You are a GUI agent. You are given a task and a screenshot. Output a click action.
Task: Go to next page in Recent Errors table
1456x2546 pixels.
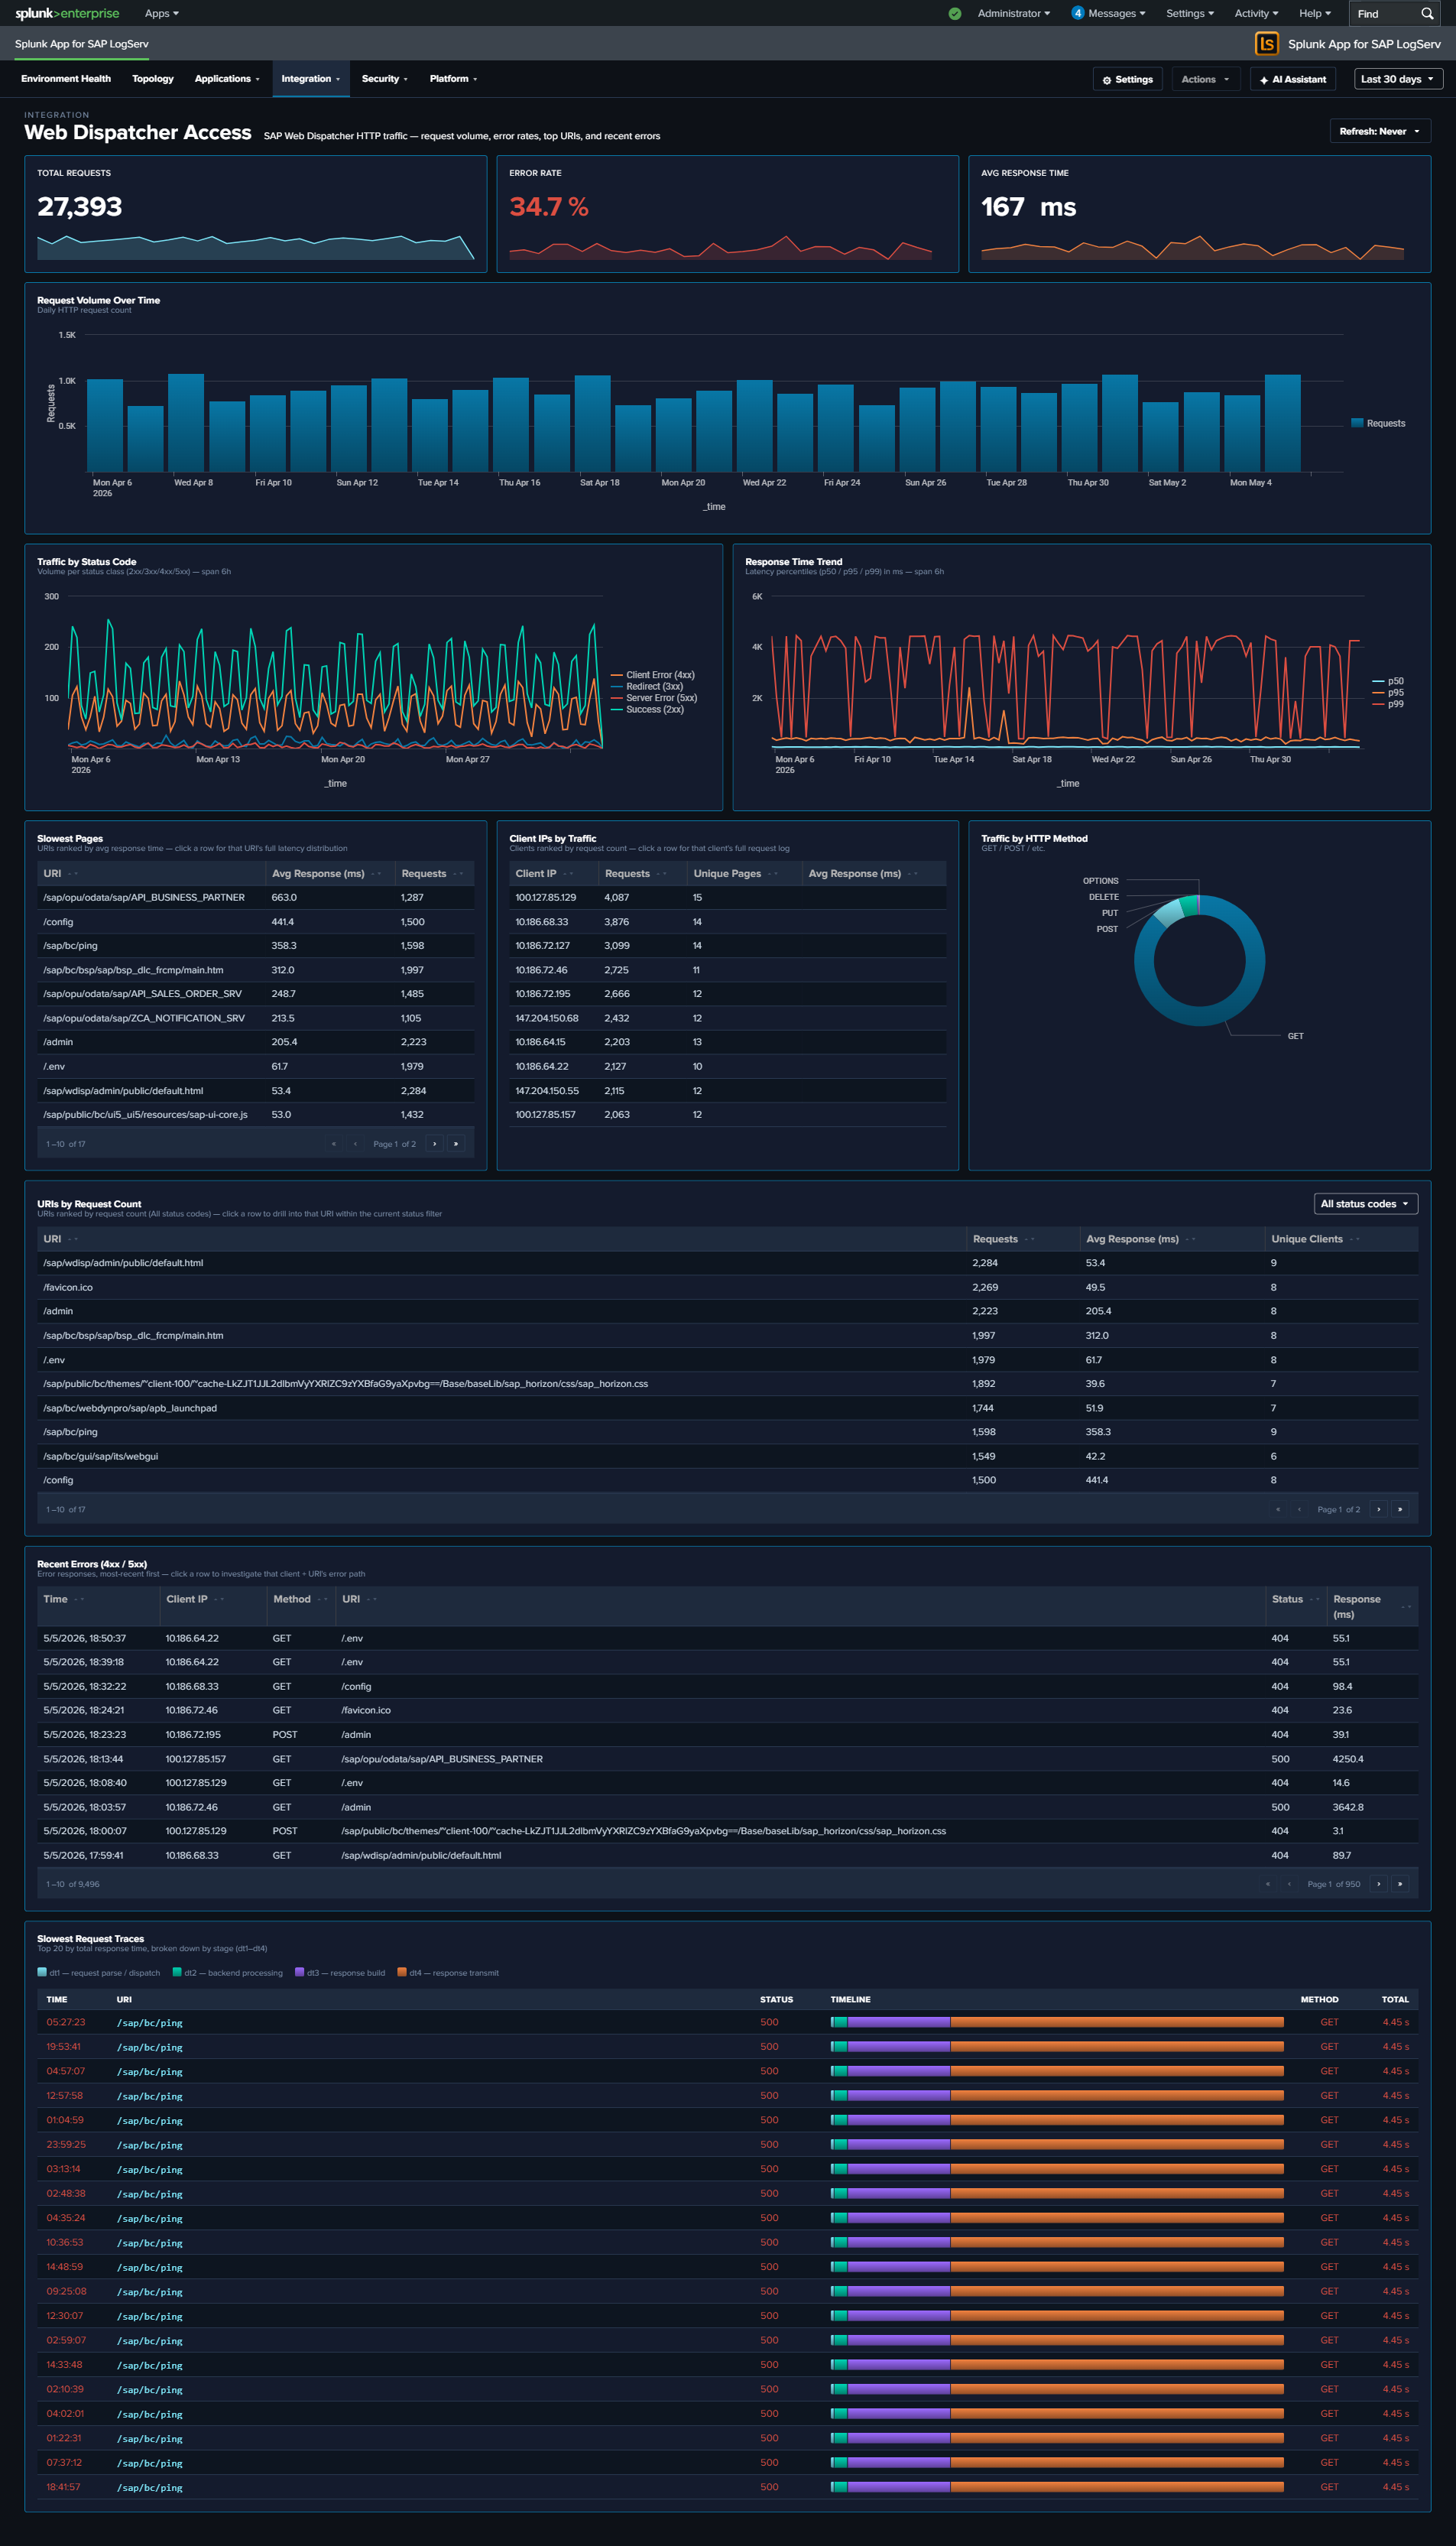1378,1883
